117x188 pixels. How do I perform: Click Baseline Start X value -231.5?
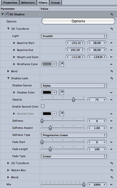pyautogui.click(x=75, y=43)
